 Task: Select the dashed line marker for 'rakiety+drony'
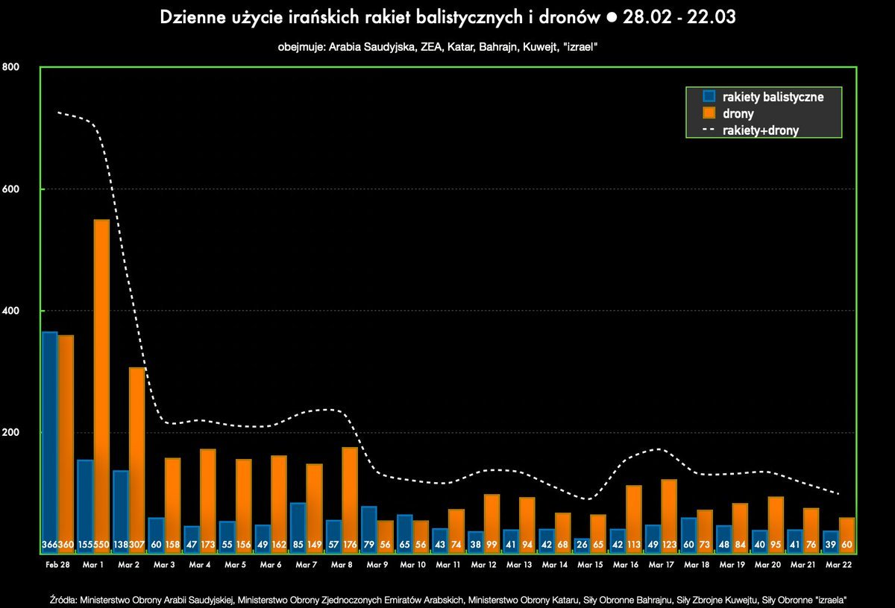point(709,130)
